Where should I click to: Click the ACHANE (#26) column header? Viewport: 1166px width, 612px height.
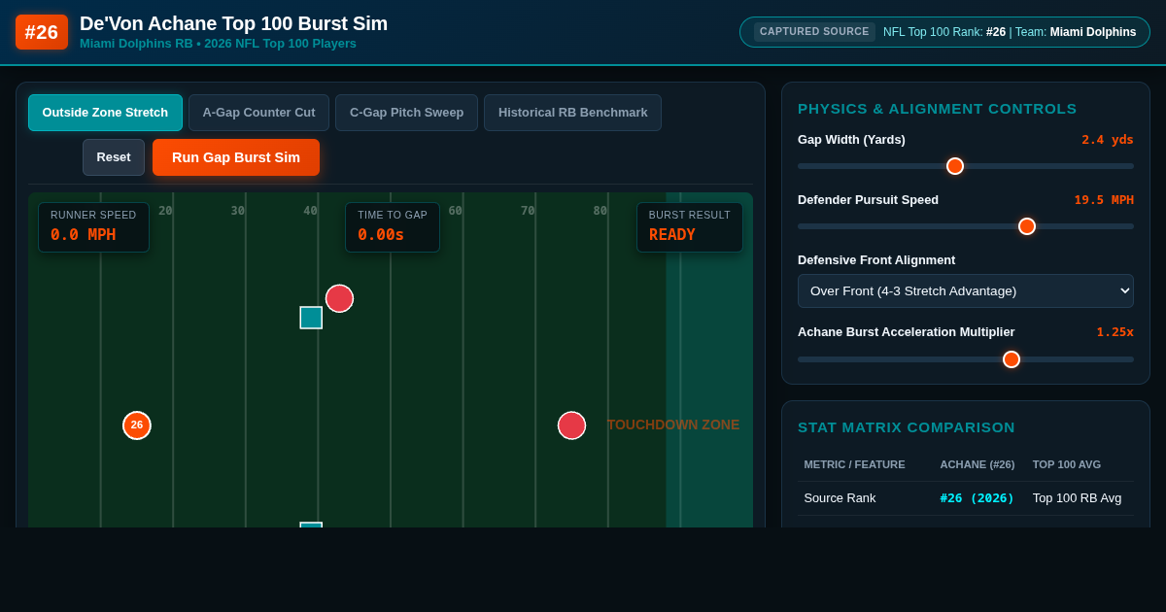click(977, 464)
